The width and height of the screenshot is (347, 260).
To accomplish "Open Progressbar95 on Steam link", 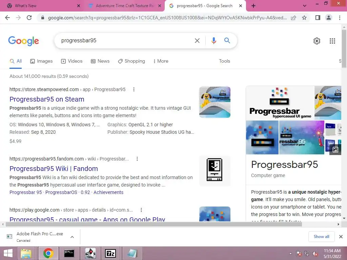I will click(47, 99).
